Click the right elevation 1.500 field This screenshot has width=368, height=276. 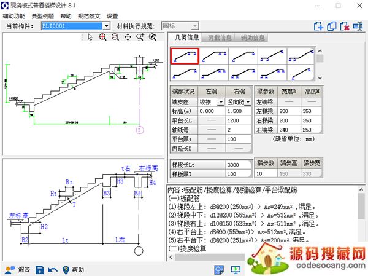239,111
